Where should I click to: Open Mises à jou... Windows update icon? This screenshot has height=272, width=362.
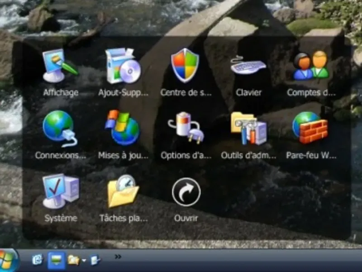122,128
